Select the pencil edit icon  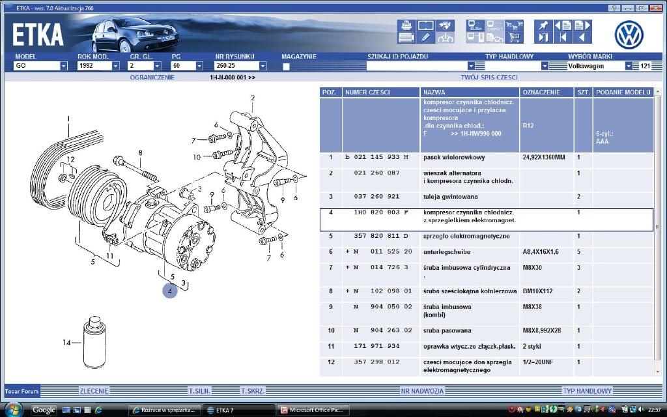click(x=426, y=38)
